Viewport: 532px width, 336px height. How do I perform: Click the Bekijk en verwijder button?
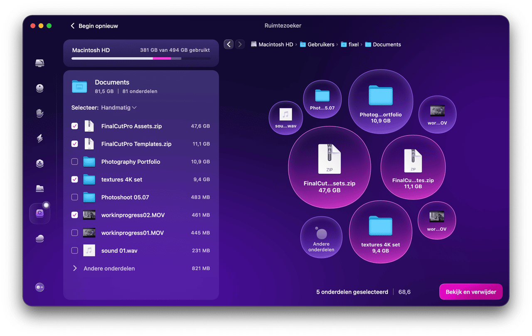coord(470,292)
